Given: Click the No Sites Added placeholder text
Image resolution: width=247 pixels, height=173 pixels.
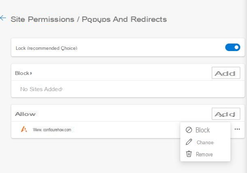Looking at the screenshot, I should click(41, 89).
